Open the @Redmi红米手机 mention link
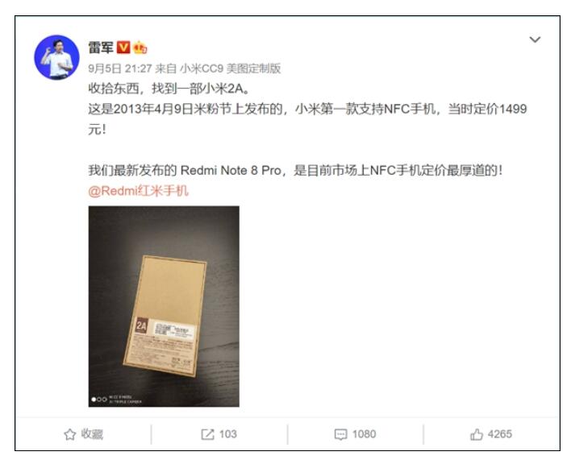Screen dimensions: 571x460 click(x=138, y=191)
